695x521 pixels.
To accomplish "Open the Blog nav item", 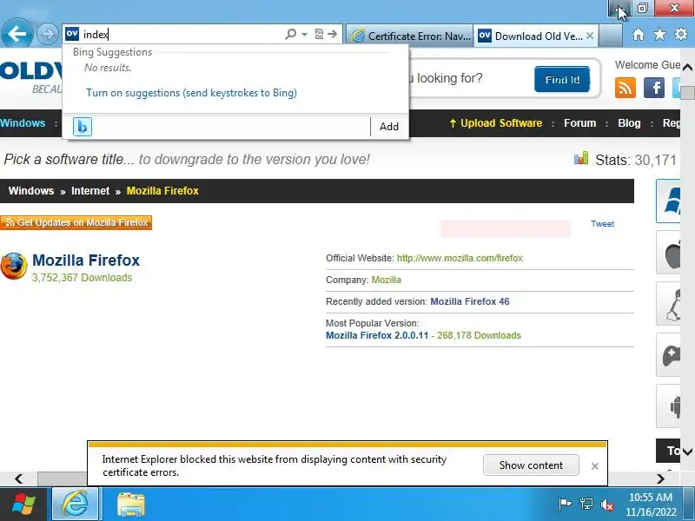I will 629,123.
